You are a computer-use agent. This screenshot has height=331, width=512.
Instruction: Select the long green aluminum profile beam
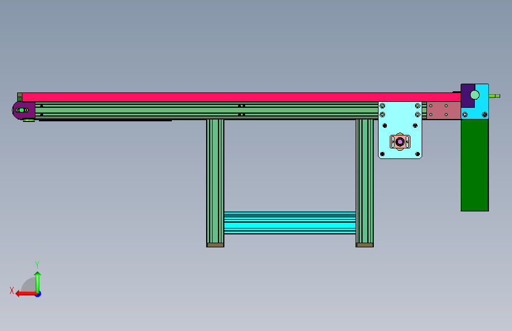pyautogui.click(x=206, y=111)
